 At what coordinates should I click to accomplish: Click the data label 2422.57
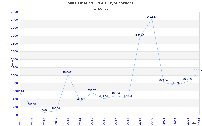point(152,17)
